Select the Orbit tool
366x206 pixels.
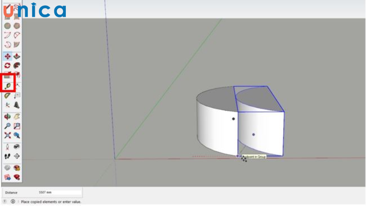[7, 117]
